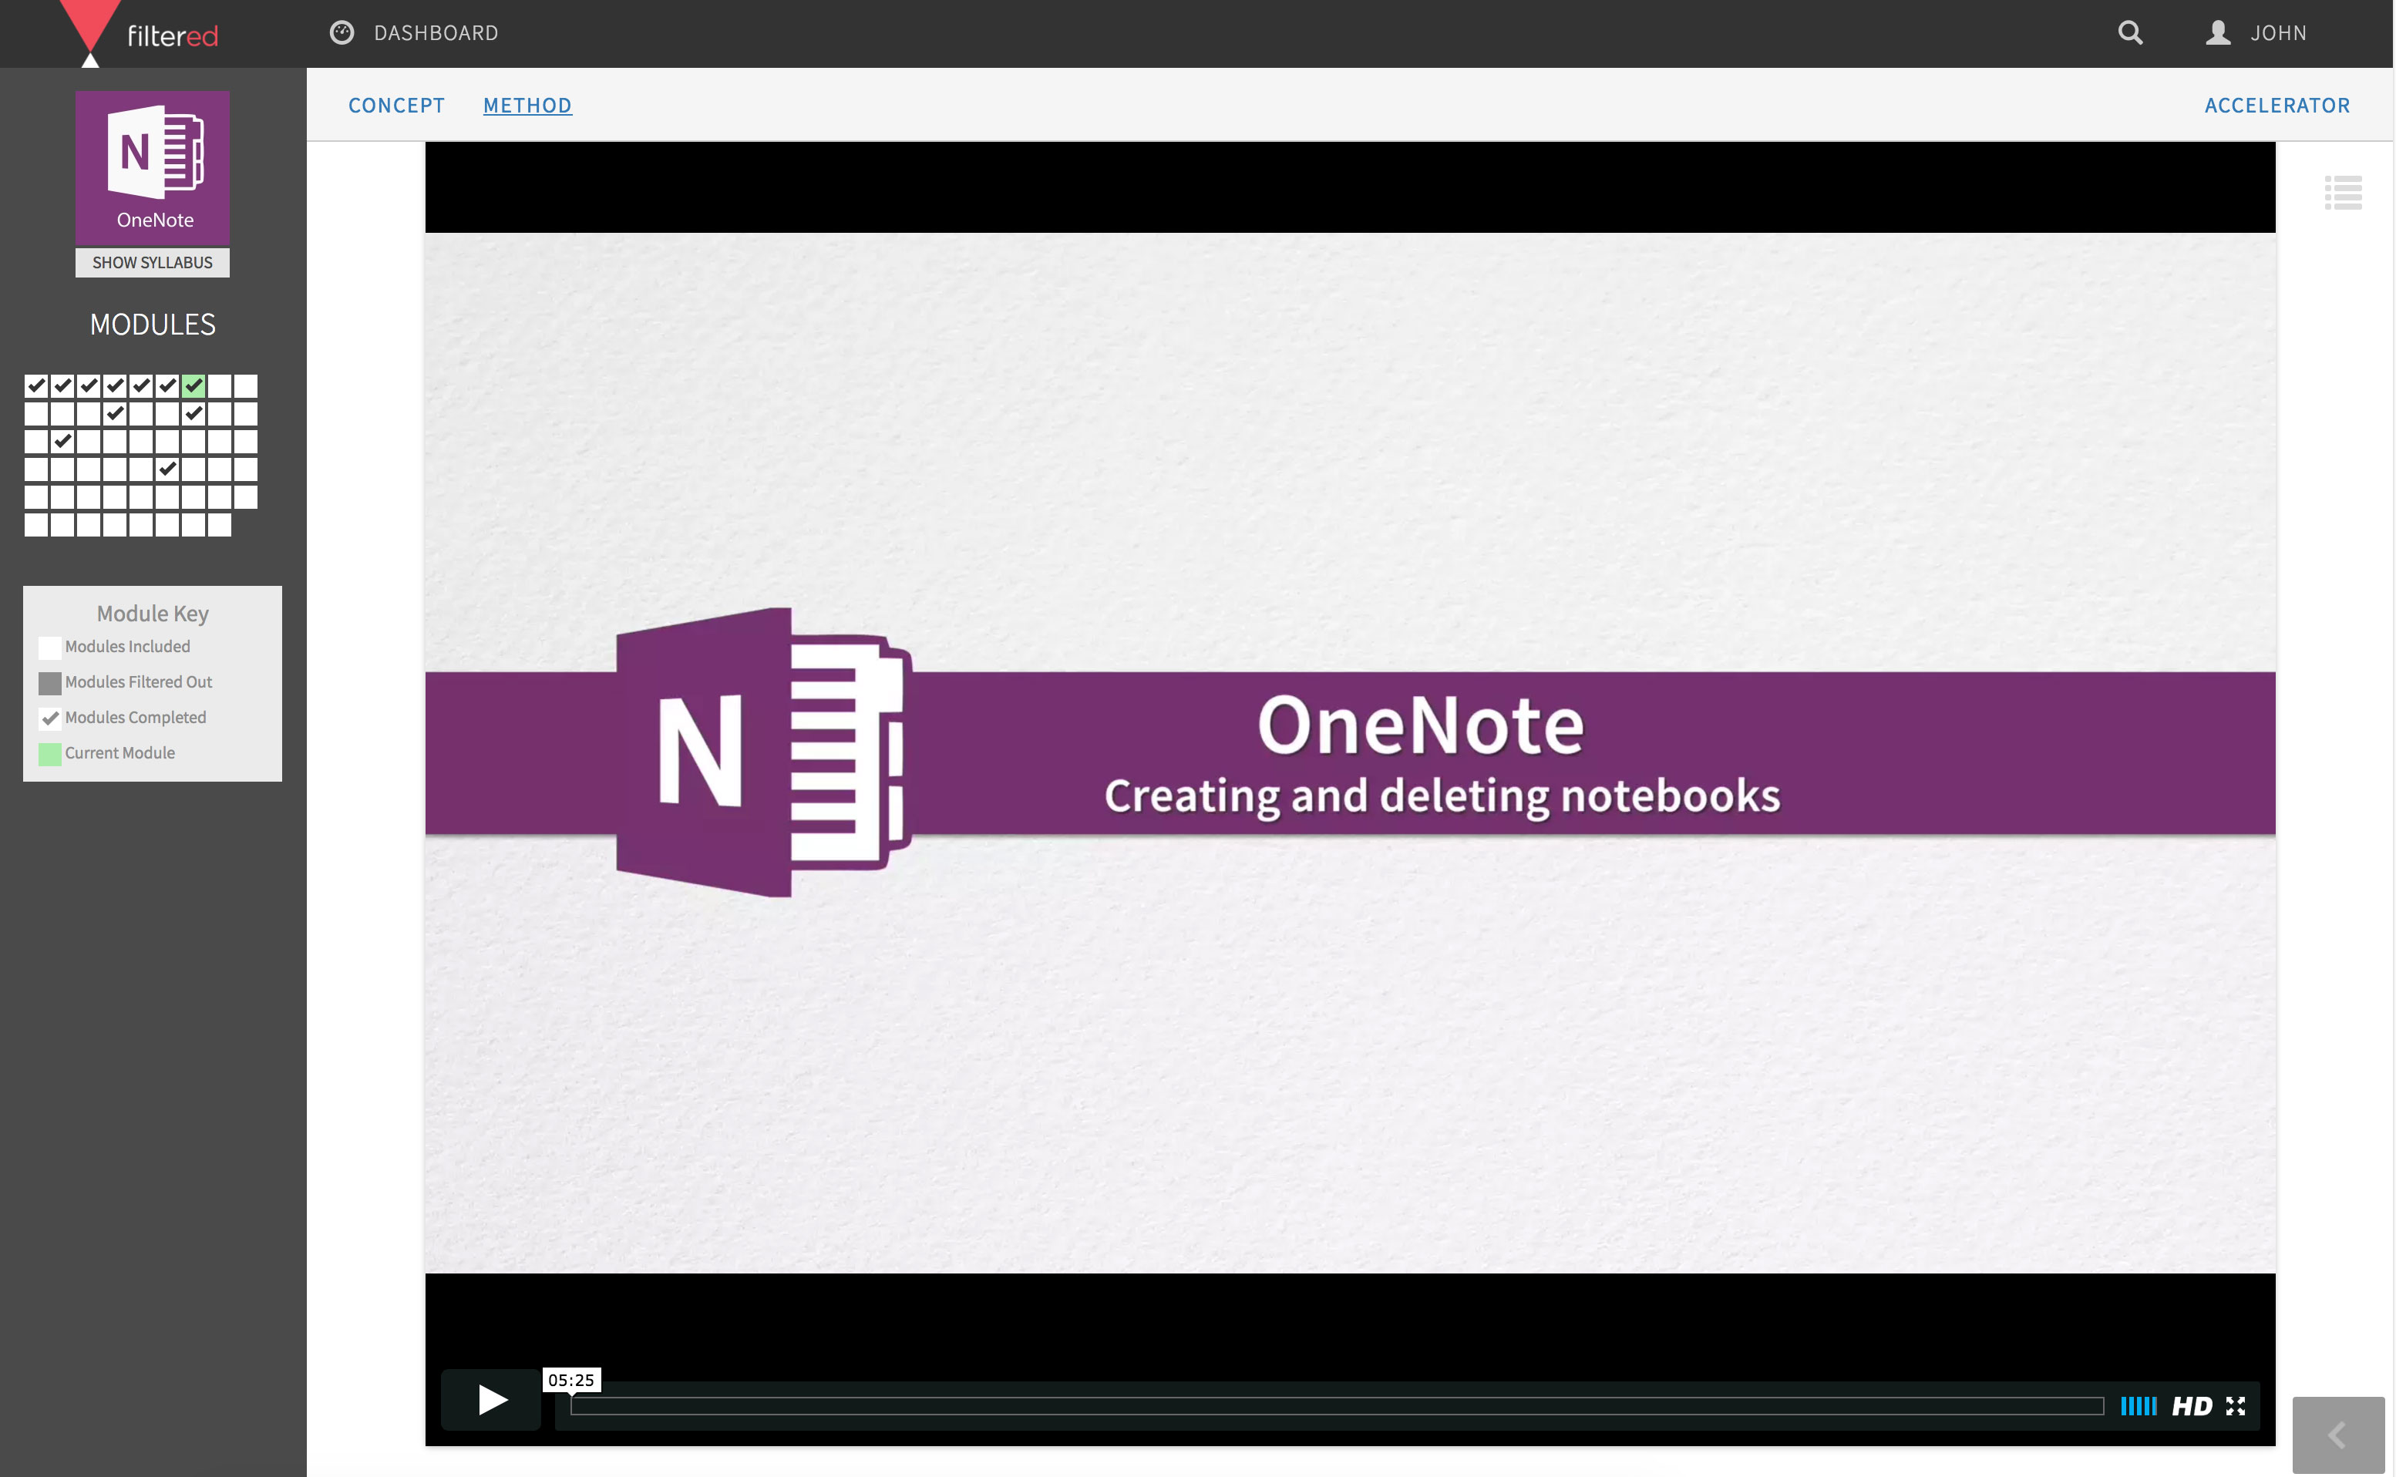
Task: Switch to the CONCEPT tab
Action: 396,105
